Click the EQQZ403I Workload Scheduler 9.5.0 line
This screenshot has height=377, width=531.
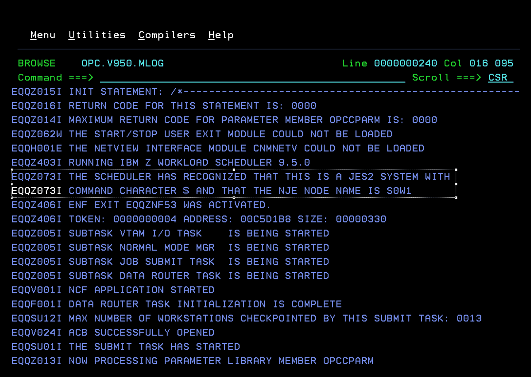tap(161, 163)
